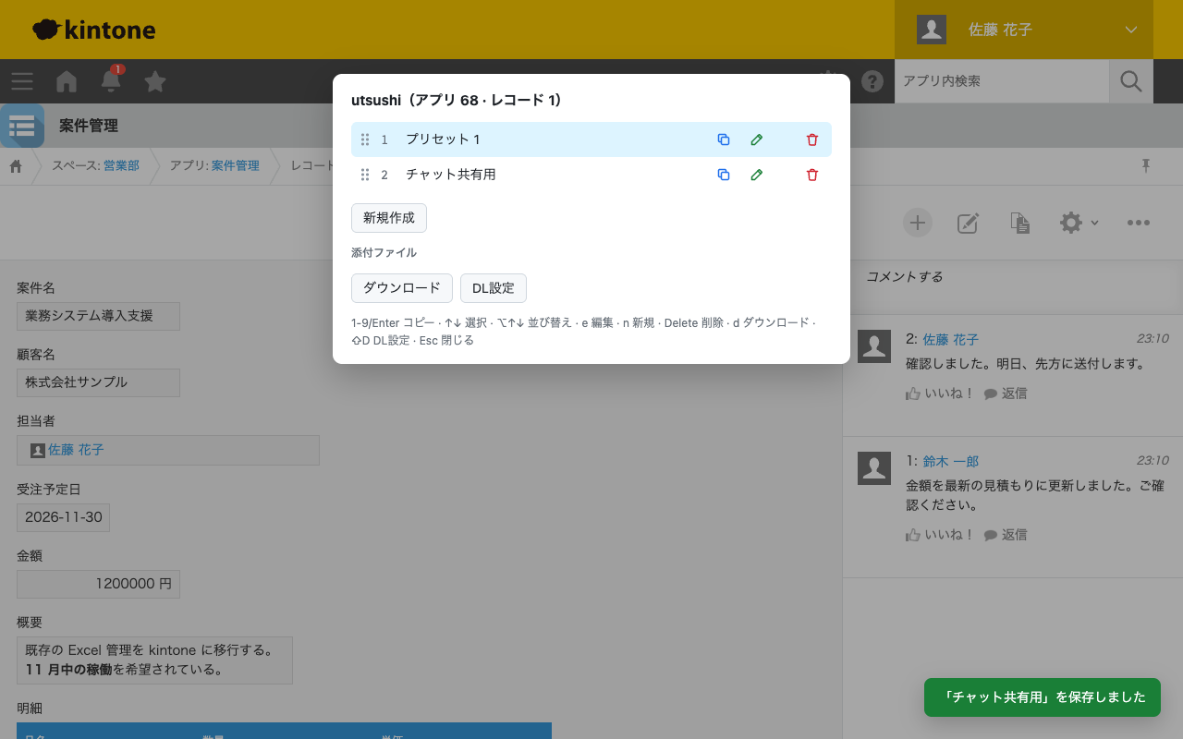Delete the プリセット 1 preset
1183x739 pixels.
(812, 139)
